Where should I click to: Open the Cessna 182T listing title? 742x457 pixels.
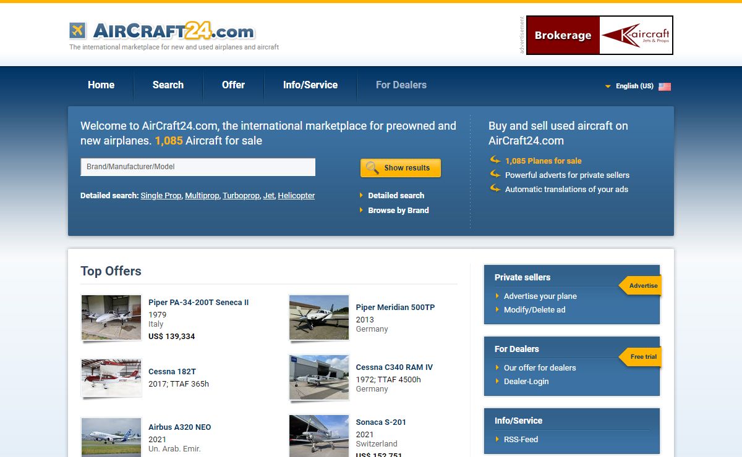172,372
